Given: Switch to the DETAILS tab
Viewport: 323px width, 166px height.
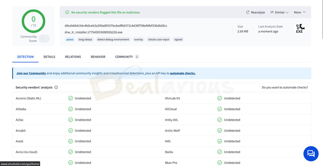Looking at the screenshot, I should [49, 57].
